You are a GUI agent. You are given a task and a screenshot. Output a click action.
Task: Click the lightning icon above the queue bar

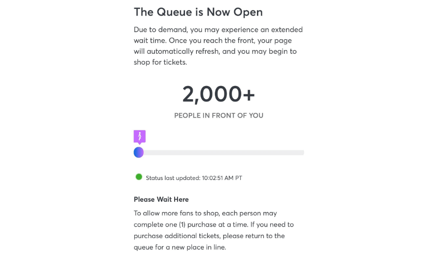point(139,137)
